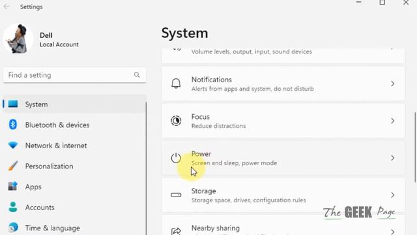Select System in the sidebar
The height and width of the screenshot is (235, 417).
coord(74,104)
